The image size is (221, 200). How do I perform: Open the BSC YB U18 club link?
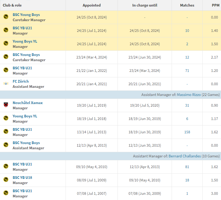[22, 178]
